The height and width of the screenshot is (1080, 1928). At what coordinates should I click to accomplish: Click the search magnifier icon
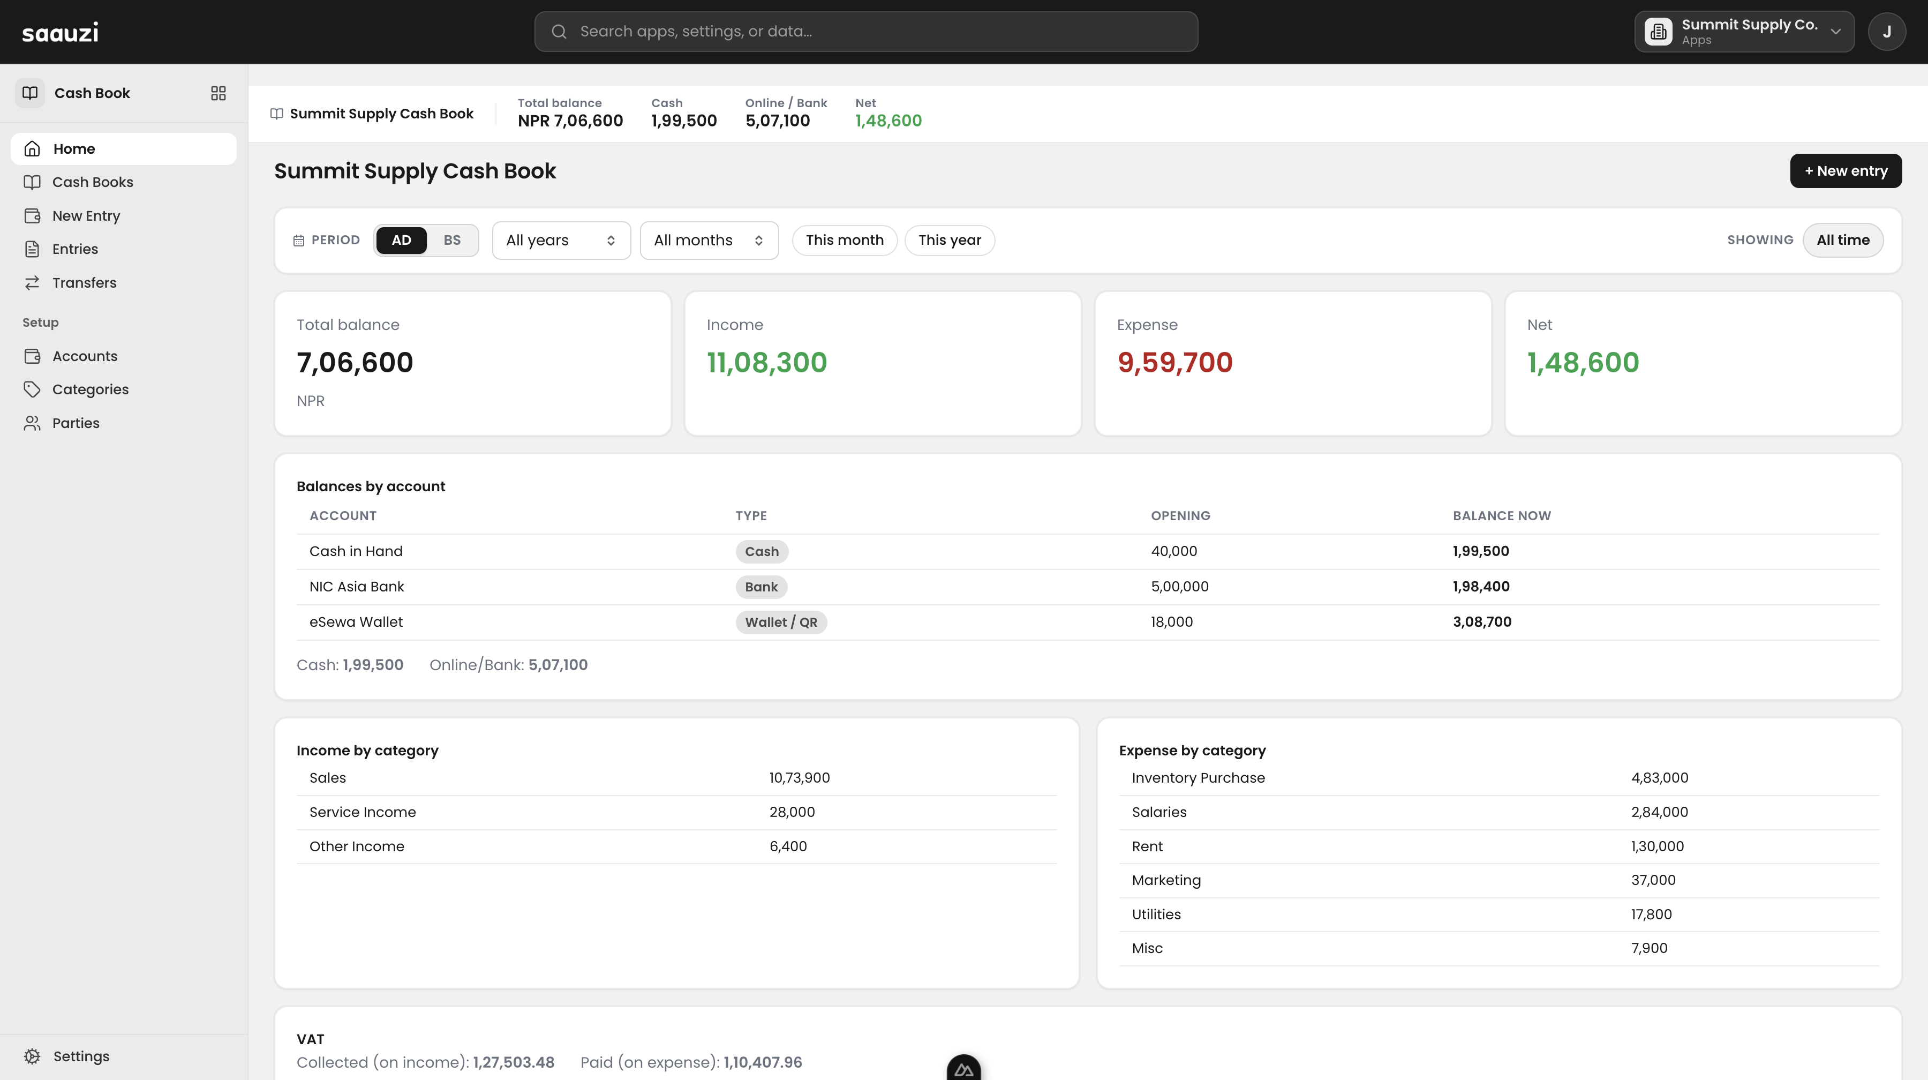pyautogui.click(x=559, y=32)
